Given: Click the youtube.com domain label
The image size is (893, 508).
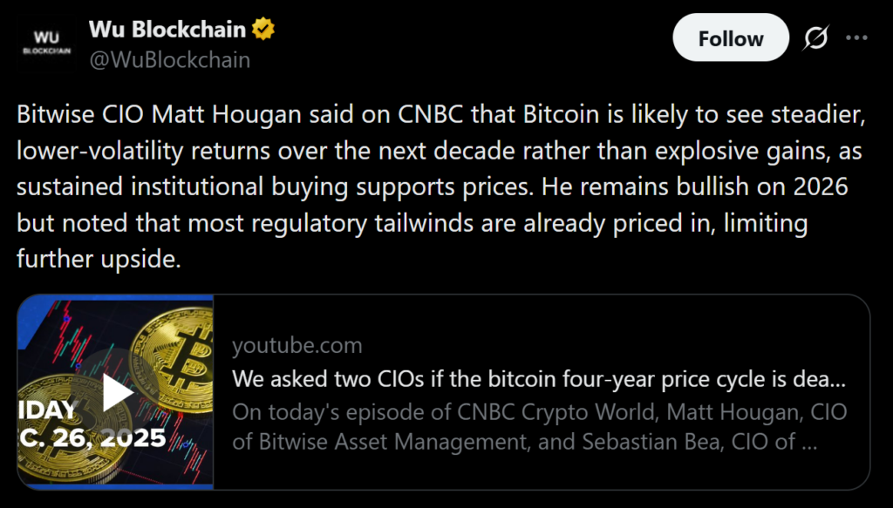Looking at the screenshot, I should 297,346.
